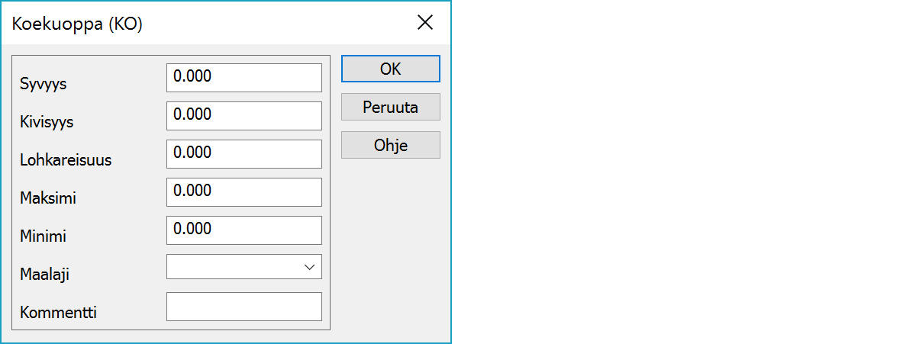Viewport: 916px width, 344px height.
Task: Click the Syvyys depth input field
Action: [x=244, y=77]
